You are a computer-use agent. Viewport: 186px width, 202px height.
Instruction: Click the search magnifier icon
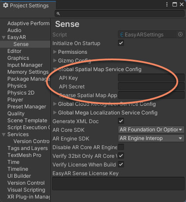pos(58,13)
